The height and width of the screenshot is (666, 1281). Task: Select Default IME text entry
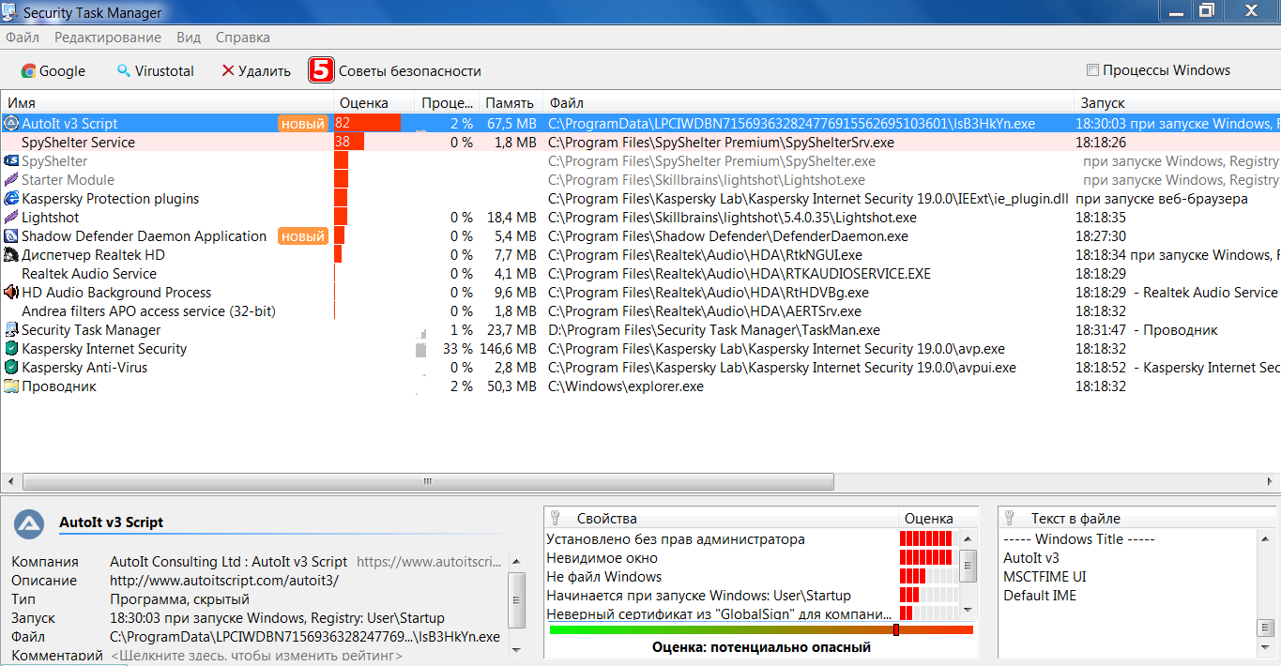coord(1040,596)
